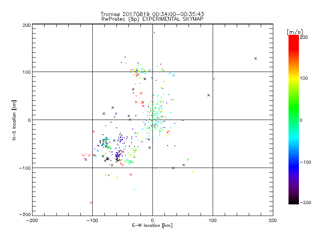
Task: Click the yellow band of the colorbar
Action: 294,78
